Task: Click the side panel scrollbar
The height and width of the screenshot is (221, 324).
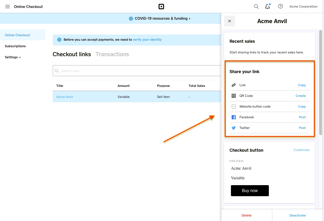Action: [x=321, y=83]
